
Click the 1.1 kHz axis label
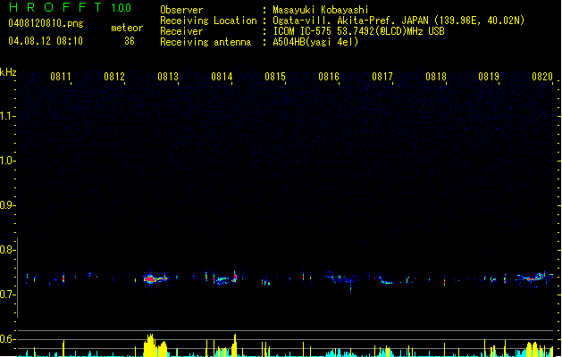(x=7, y=116)
